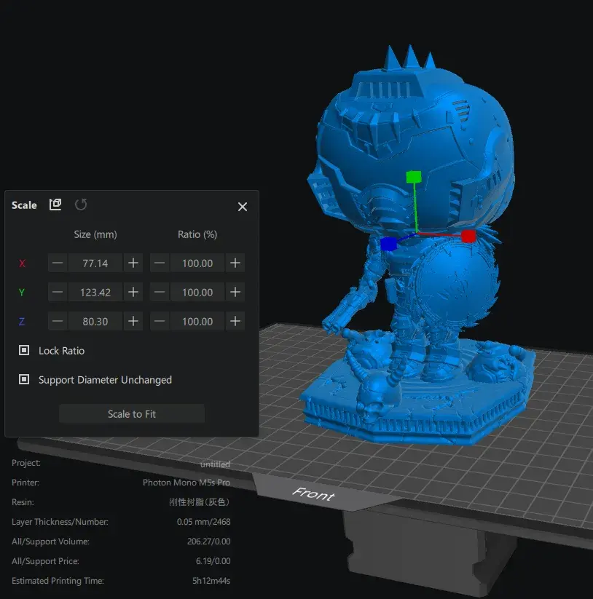Click the copy icon beside Scale title
Screen dimensions: 593x599
(x=55, y=205)
